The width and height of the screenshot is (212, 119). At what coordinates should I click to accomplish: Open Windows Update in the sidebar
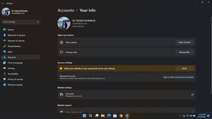pyautogui.click(x=21, y=85)
